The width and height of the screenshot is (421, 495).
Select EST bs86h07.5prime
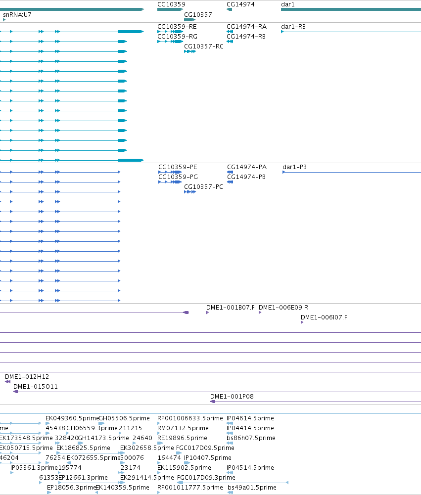click(251, 438)
